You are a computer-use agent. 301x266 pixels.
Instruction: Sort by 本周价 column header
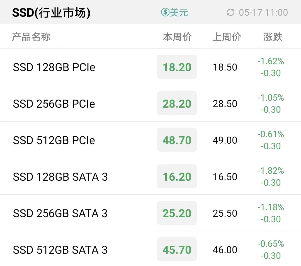tap(177, 37)
